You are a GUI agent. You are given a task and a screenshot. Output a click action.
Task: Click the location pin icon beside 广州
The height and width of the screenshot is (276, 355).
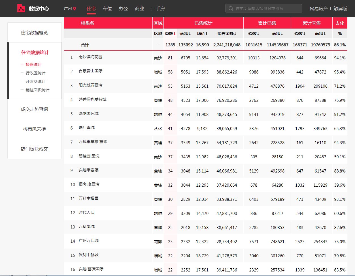coord(75,9)
